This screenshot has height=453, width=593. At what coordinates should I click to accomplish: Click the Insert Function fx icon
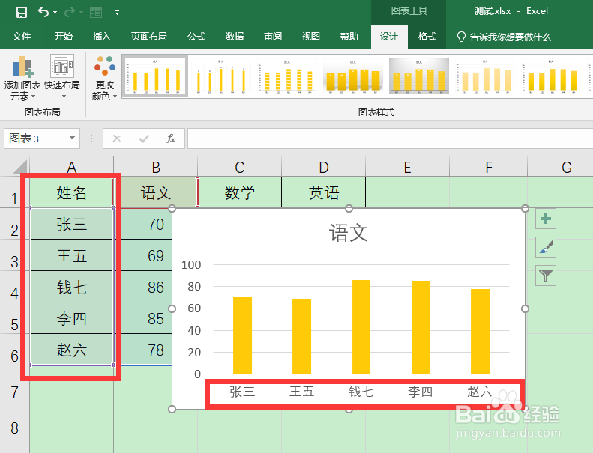click(171, 139)
